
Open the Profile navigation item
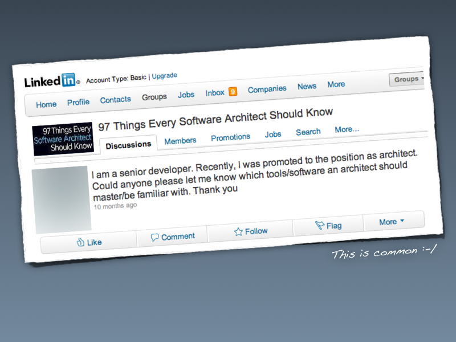78,102
